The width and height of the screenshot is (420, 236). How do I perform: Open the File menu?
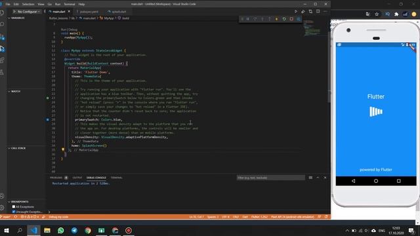tap(8, 5)
